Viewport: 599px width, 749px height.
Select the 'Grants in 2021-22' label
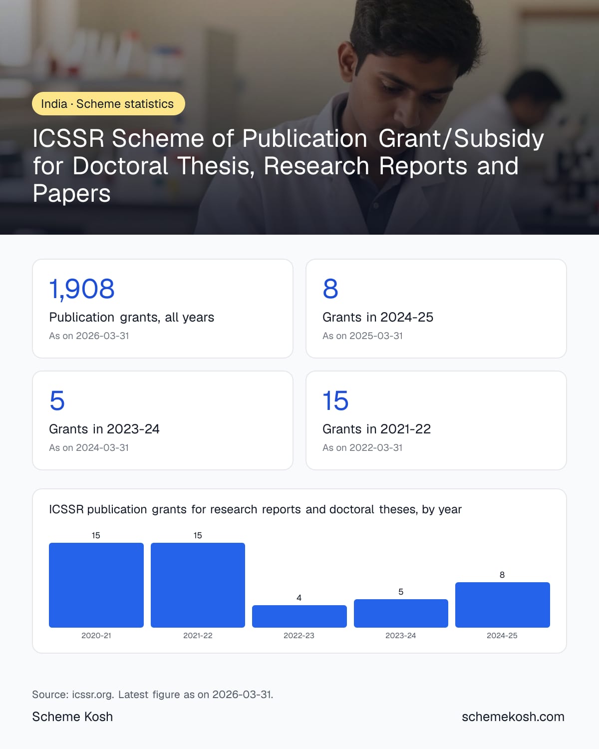coord(376,429)
